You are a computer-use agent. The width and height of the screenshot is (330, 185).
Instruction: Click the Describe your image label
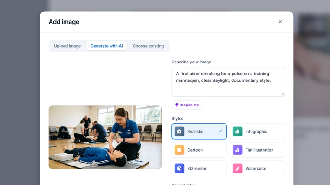(x=191, y=62)
